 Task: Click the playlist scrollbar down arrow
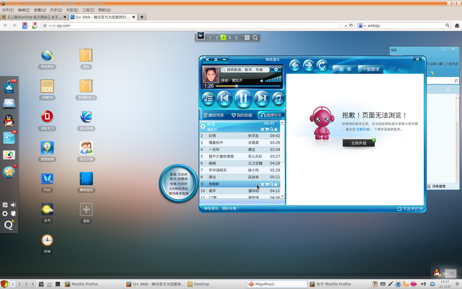point(282,196)
